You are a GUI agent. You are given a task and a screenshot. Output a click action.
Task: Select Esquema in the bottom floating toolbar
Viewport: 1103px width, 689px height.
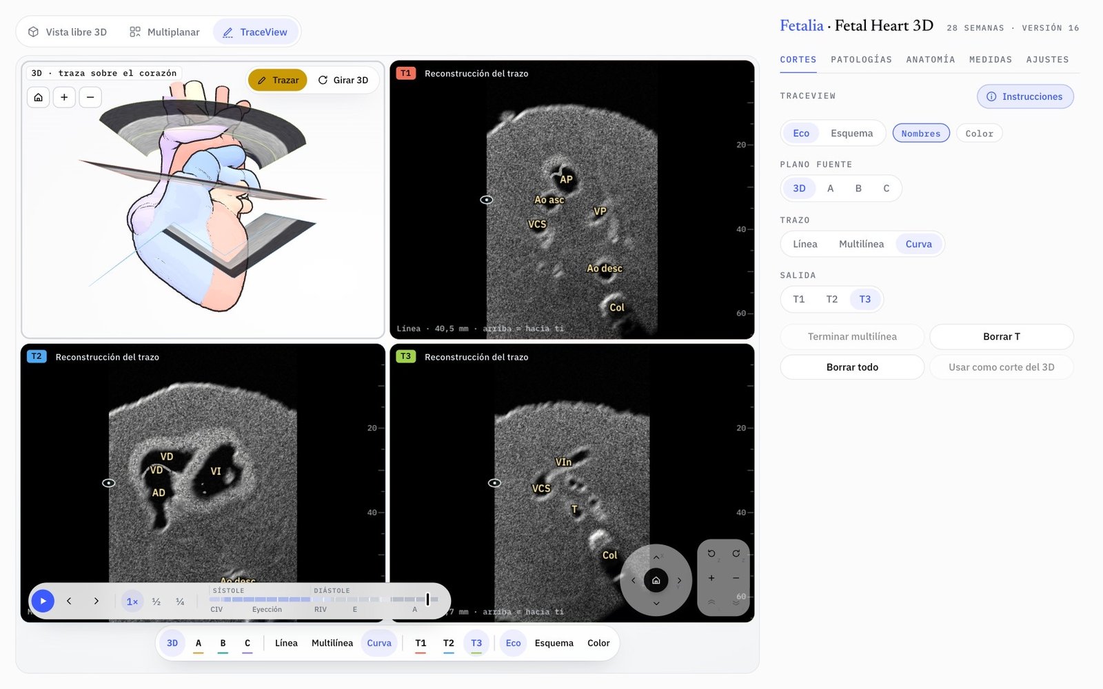(x=554, y=643)
